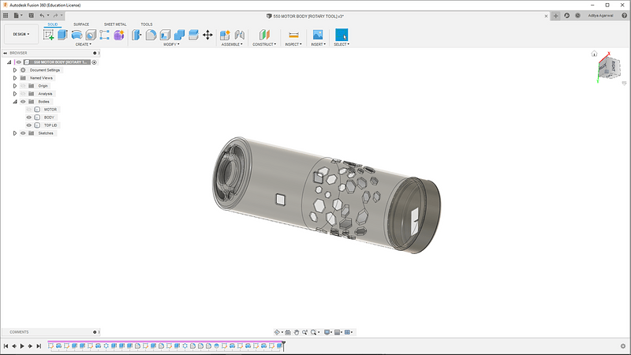631x355 pixels.
Task: Jump to timeline end
Action: click(x=39, y=346)
